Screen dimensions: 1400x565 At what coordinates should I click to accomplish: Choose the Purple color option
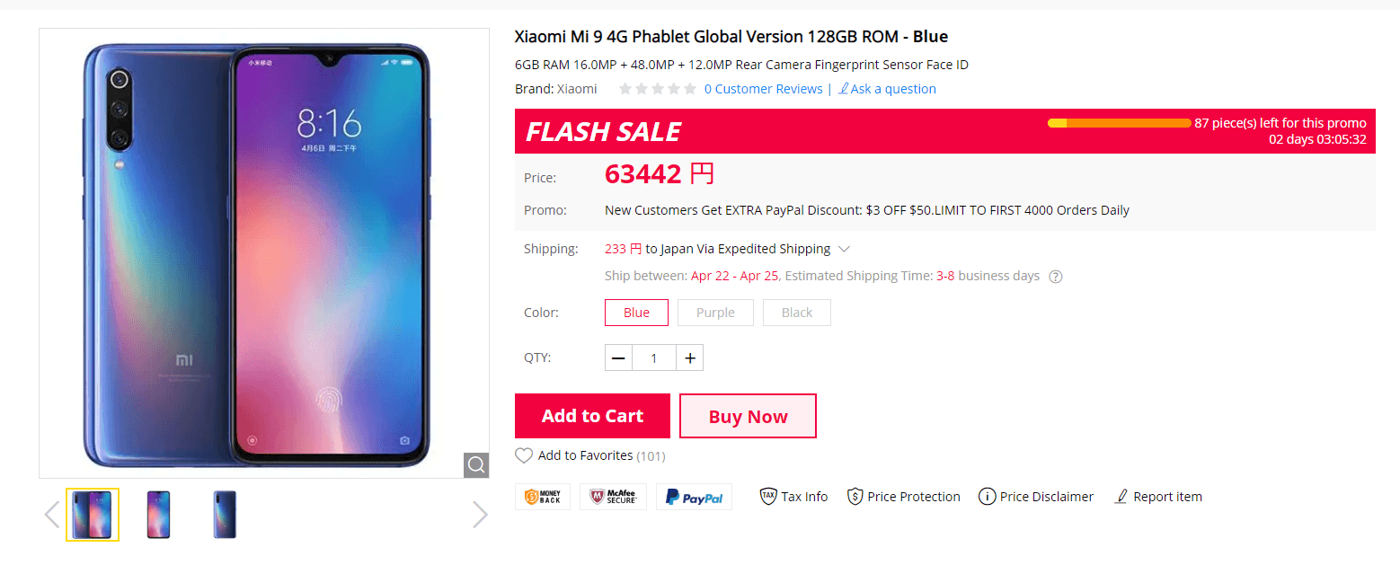tap(715, 313)
